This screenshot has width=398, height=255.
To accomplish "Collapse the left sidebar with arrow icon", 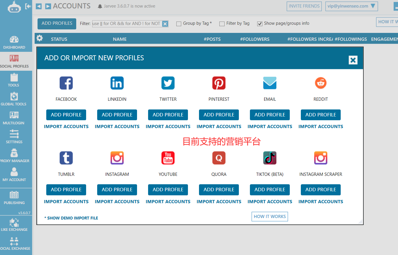I will click(x=28, y=6).
